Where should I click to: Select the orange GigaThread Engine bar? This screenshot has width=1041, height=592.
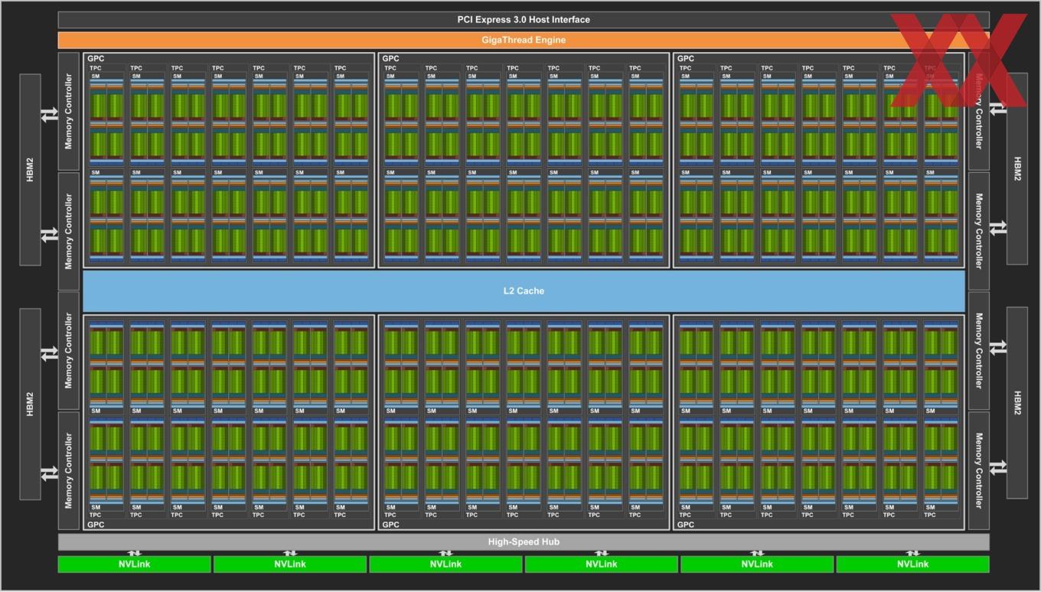coord(524,40)
